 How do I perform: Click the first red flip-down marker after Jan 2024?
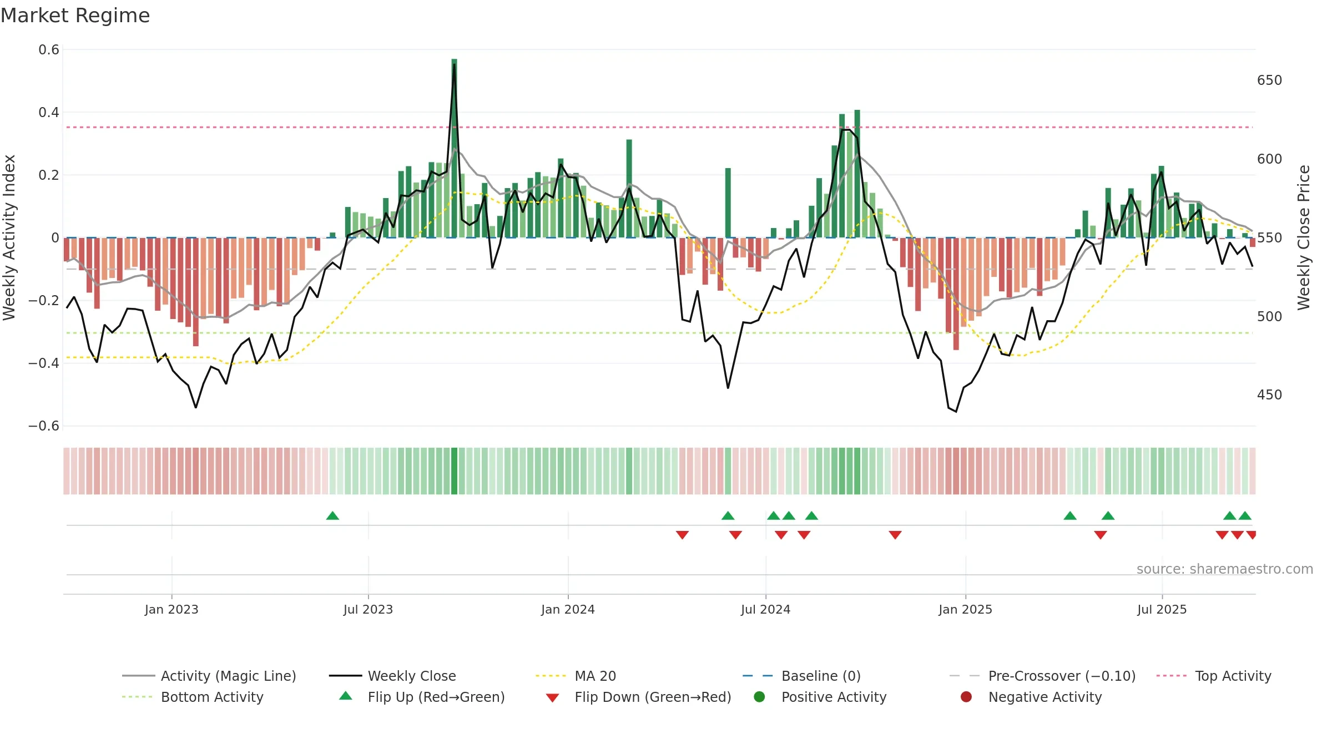pyautogui.click(x=682, y=535)
